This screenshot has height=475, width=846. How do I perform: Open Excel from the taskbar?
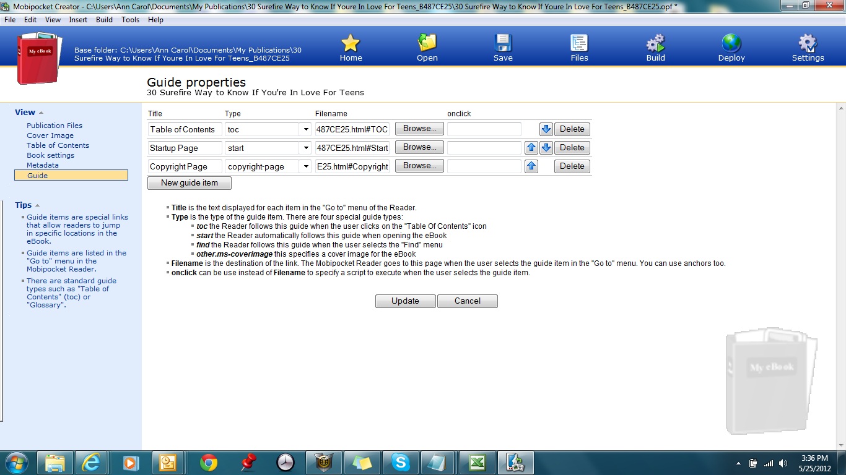[x=478, y=463]
